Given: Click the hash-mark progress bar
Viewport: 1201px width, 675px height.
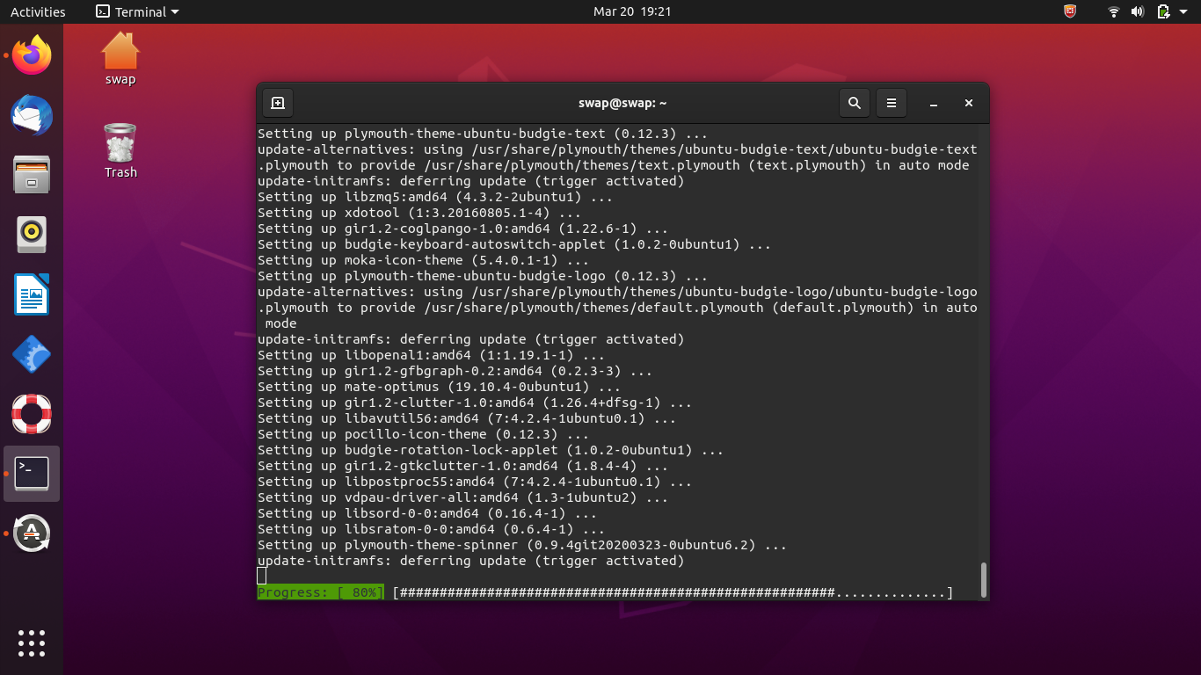Looking at the screenshot, I should [x=673, y=592].
